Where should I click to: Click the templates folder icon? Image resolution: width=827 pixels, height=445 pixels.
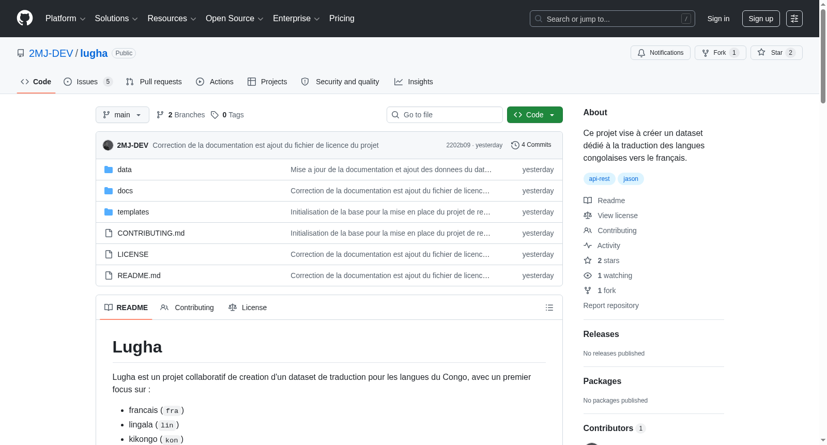109,212
